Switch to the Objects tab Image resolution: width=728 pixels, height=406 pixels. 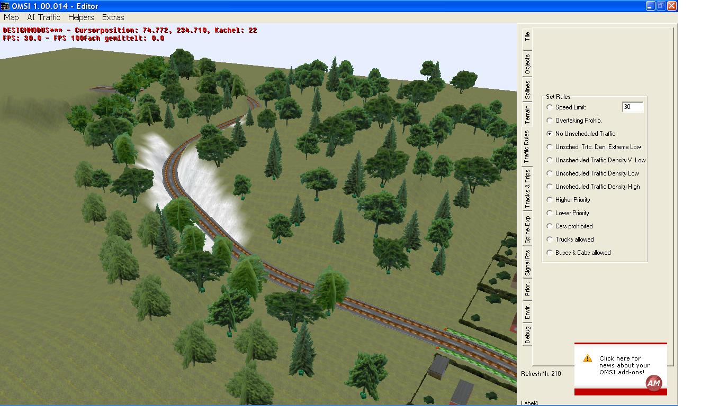tap(527, 64)
